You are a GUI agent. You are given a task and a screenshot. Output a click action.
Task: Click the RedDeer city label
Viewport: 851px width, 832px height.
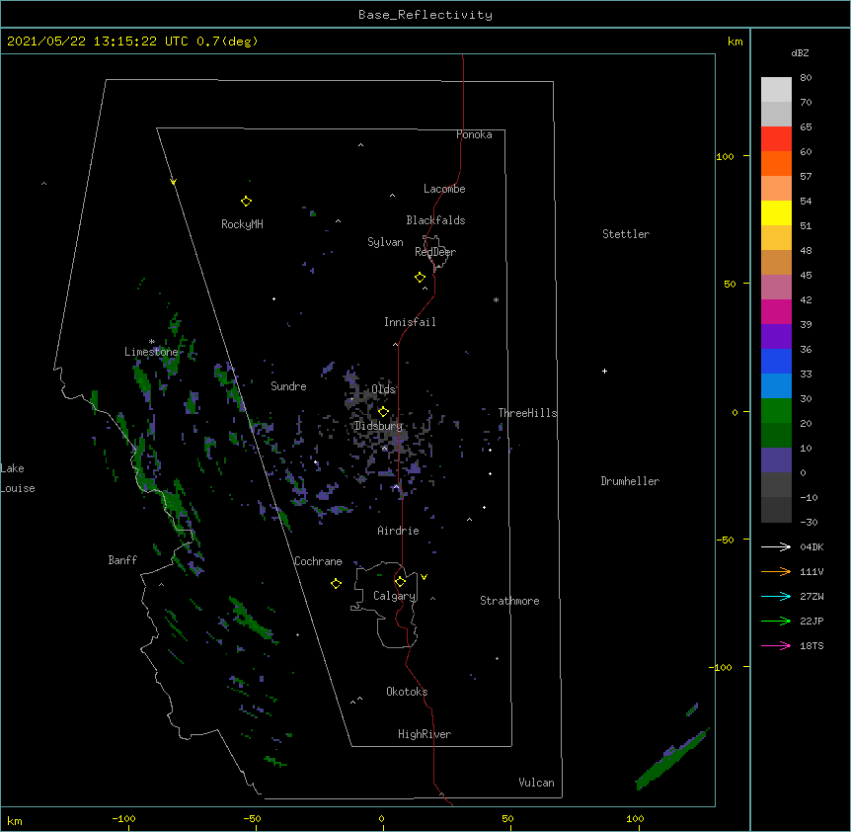point(435,252)
